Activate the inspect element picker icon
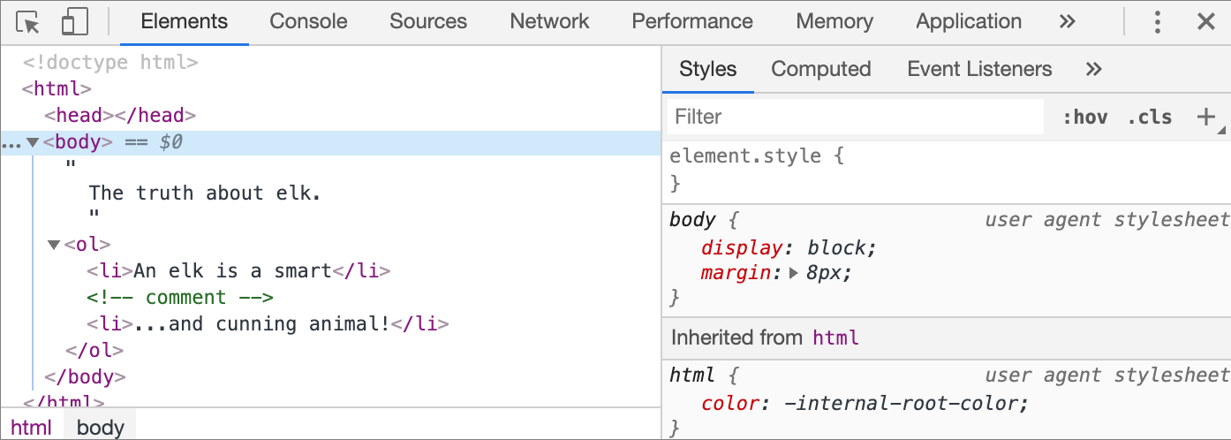 click(28, 22)
